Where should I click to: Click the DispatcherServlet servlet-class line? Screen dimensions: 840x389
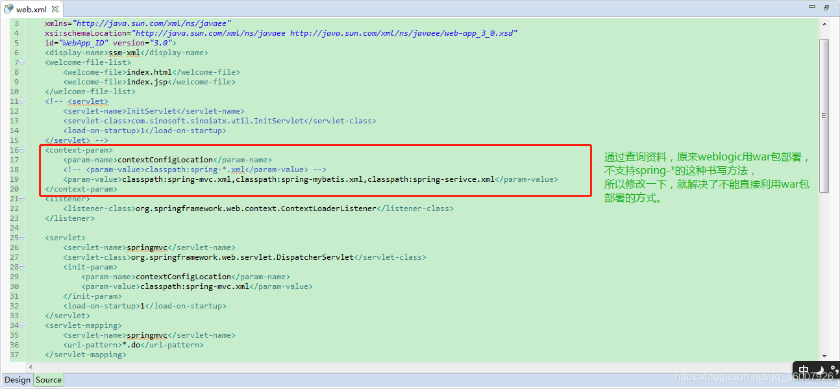coord(245,257)
